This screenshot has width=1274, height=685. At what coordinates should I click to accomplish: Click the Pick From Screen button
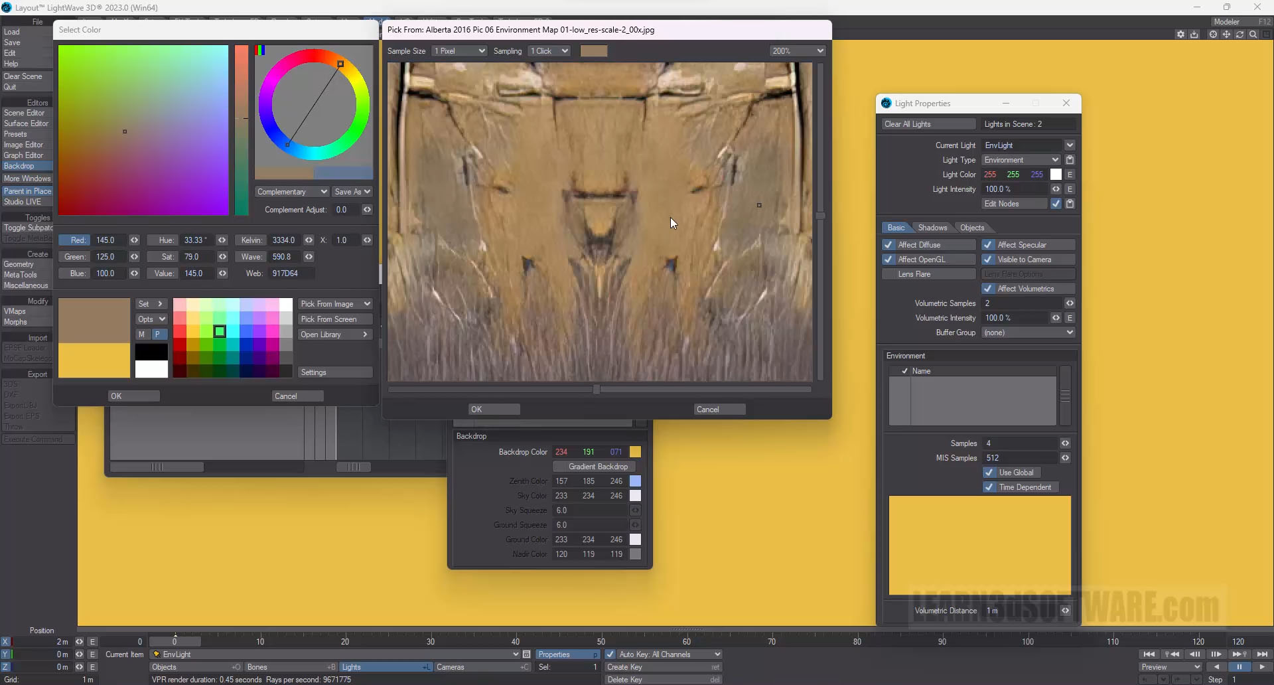point(335,319)
